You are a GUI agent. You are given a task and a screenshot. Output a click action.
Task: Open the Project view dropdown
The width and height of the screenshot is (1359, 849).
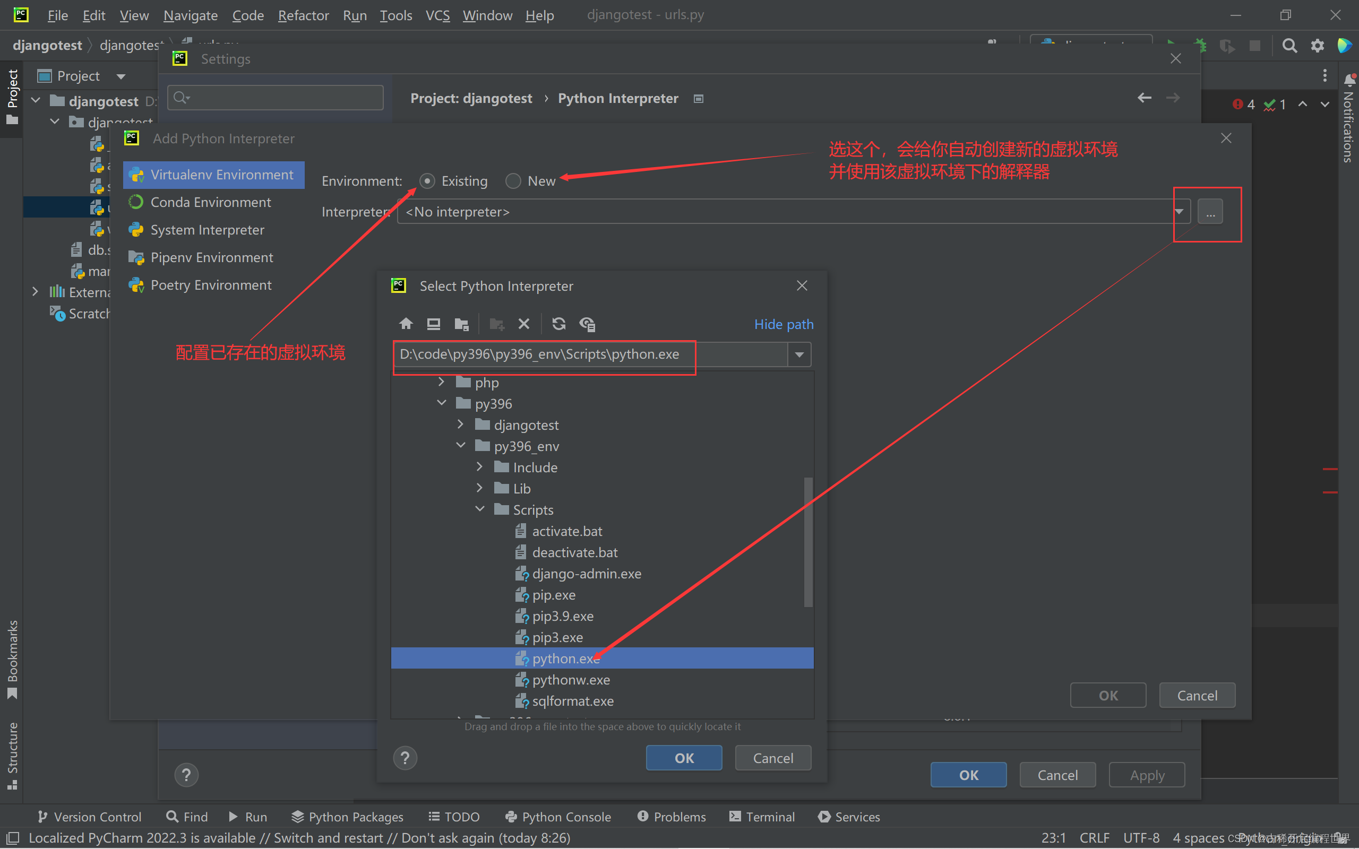pyautogui.click(x=121, y=76)
